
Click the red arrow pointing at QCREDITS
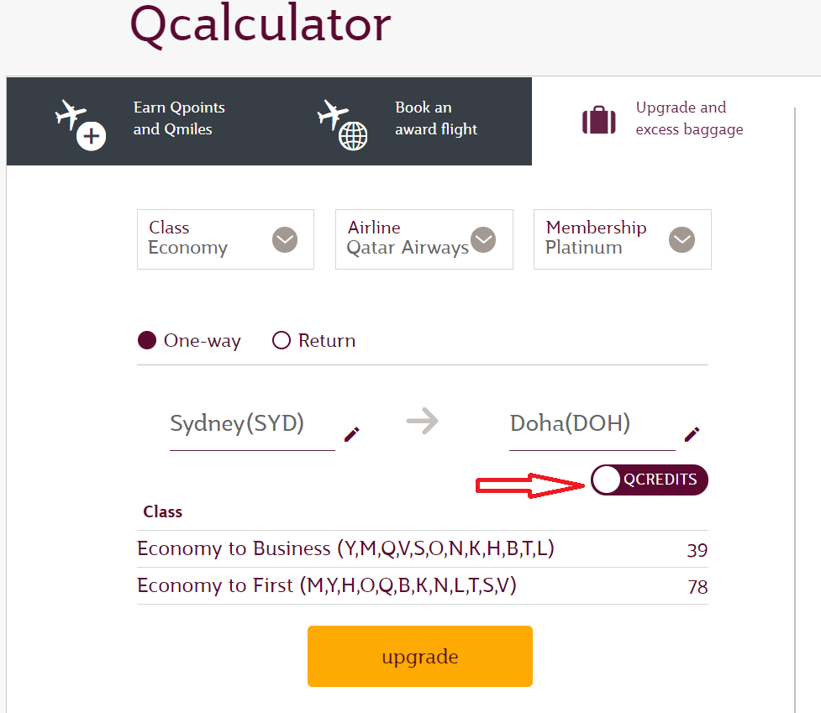click(530, 485)
